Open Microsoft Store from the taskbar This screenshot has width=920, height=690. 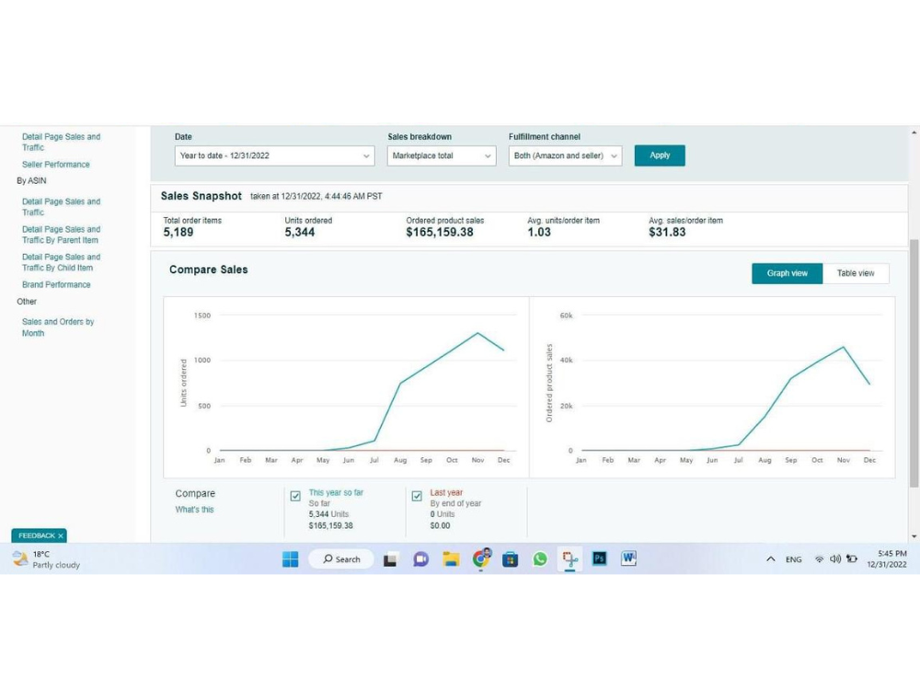tap(511, 558)
